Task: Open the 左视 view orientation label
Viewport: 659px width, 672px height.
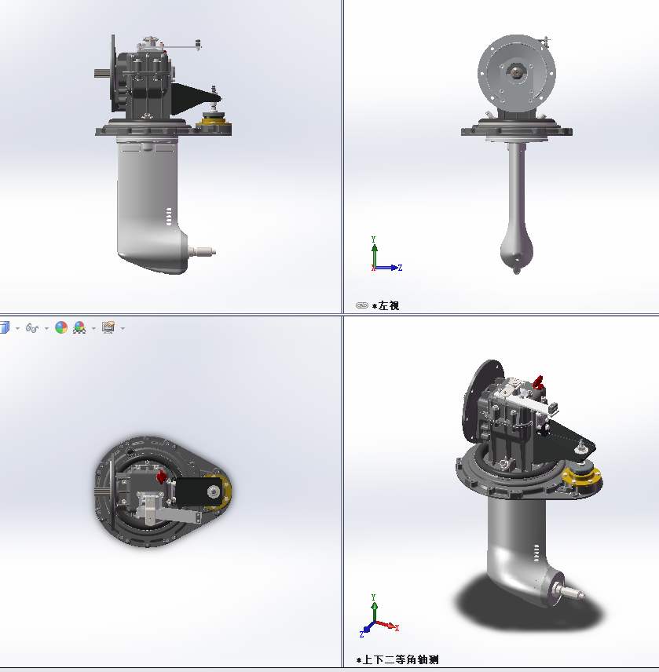Action: (386, 305)
